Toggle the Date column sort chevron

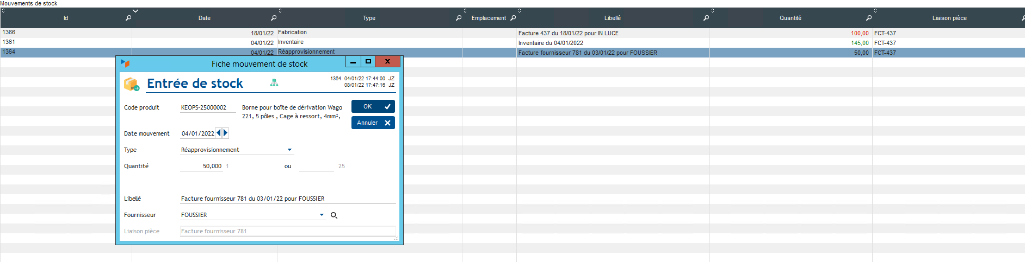click(135, 11)
